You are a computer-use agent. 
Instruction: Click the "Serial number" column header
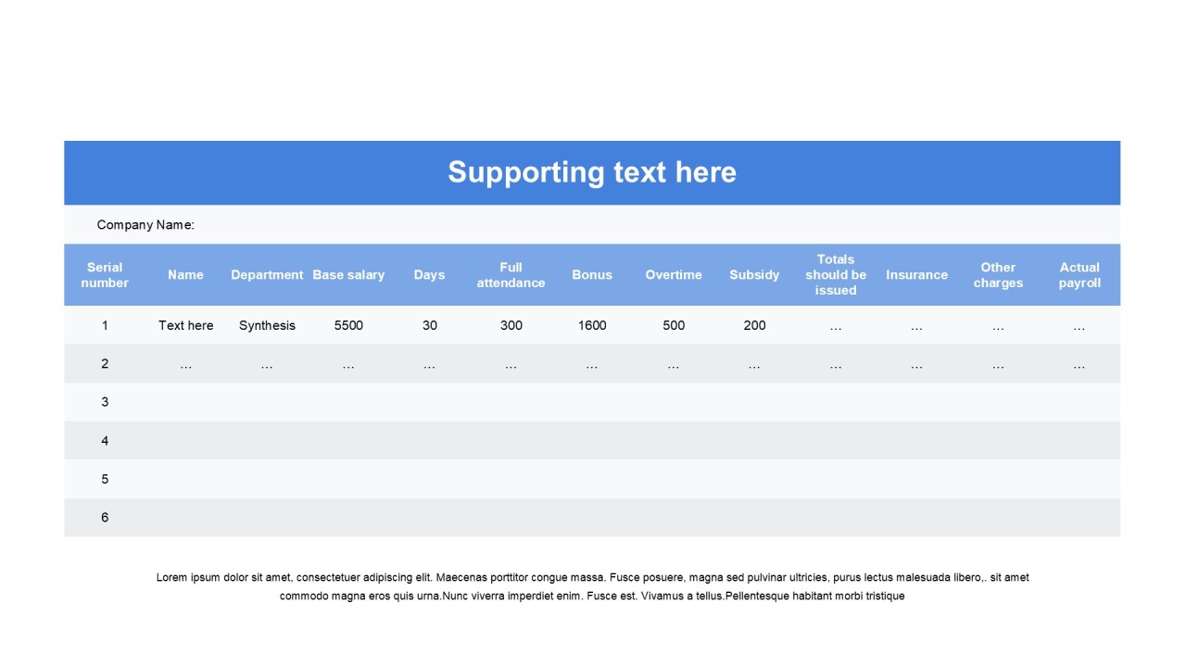coord(105,275)
